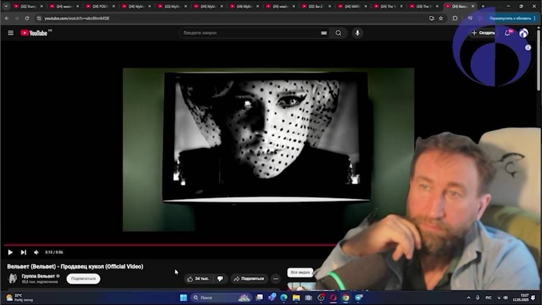The width and height of the screenshot is (542, 305).
Task: Open Google Chrome from the taskbar
Action: pos(345,297)
